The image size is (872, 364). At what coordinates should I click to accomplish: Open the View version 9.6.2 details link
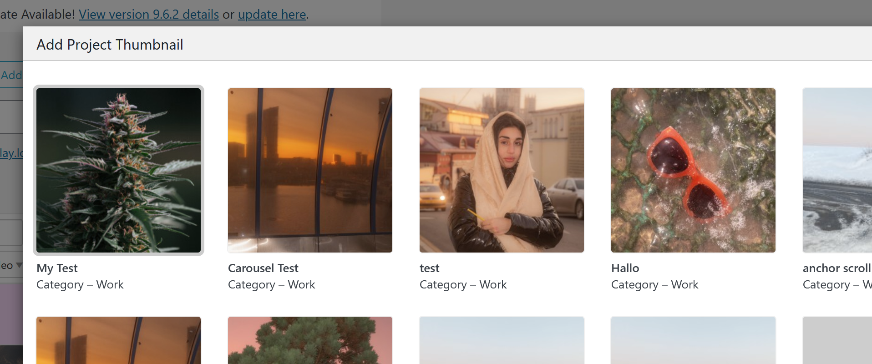148,15
